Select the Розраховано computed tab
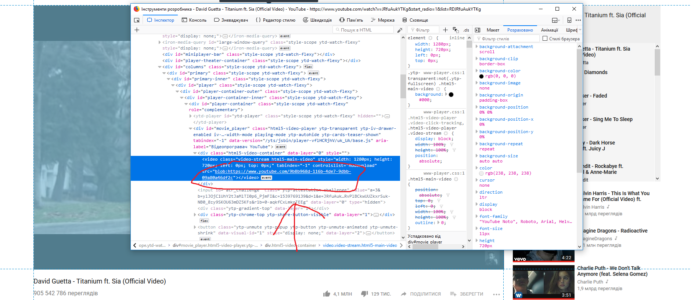The image size is (691, 300). pyautogui.click(x=520, y=30)
